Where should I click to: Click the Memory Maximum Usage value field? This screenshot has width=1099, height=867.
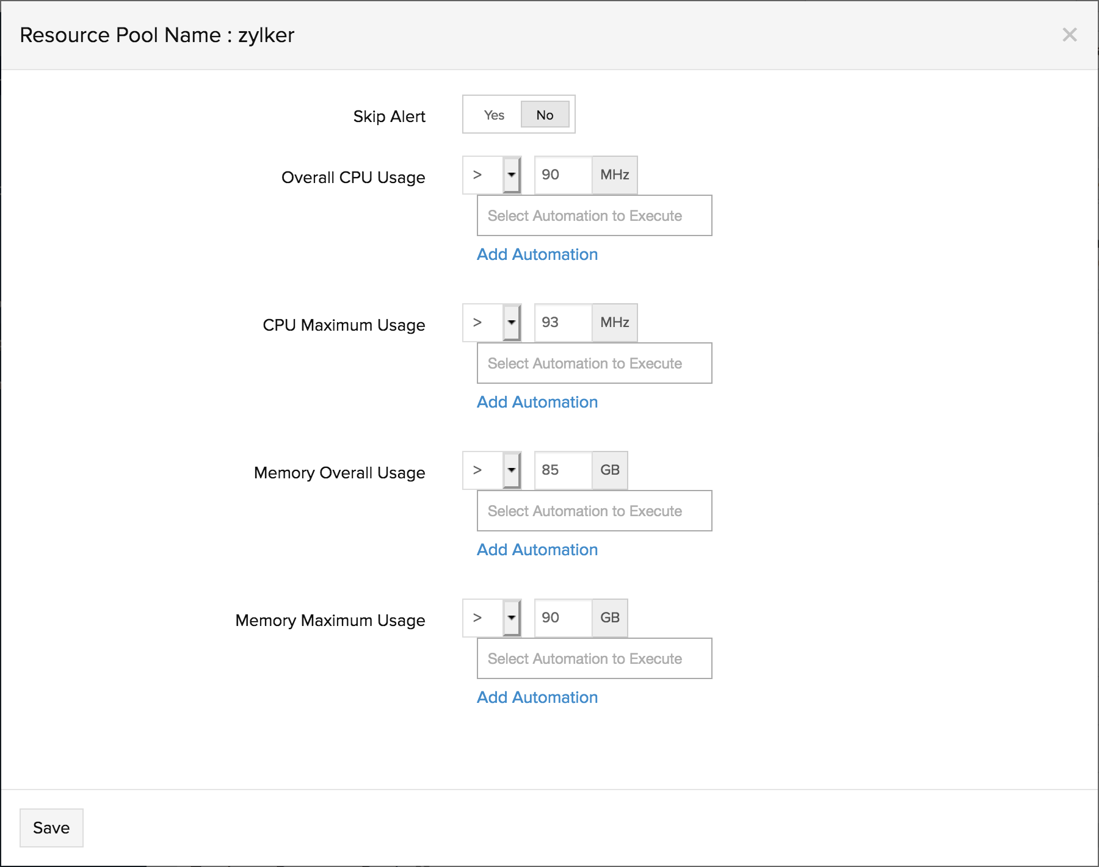click(563, 618)
